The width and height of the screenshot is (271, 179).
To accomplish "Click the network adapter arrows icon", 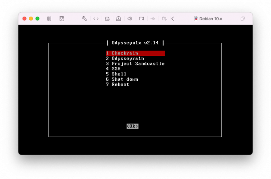I will [x=96, y=18].
